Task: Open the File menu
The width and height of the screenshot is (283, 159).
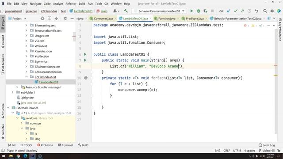Action: tap(9, 4)
